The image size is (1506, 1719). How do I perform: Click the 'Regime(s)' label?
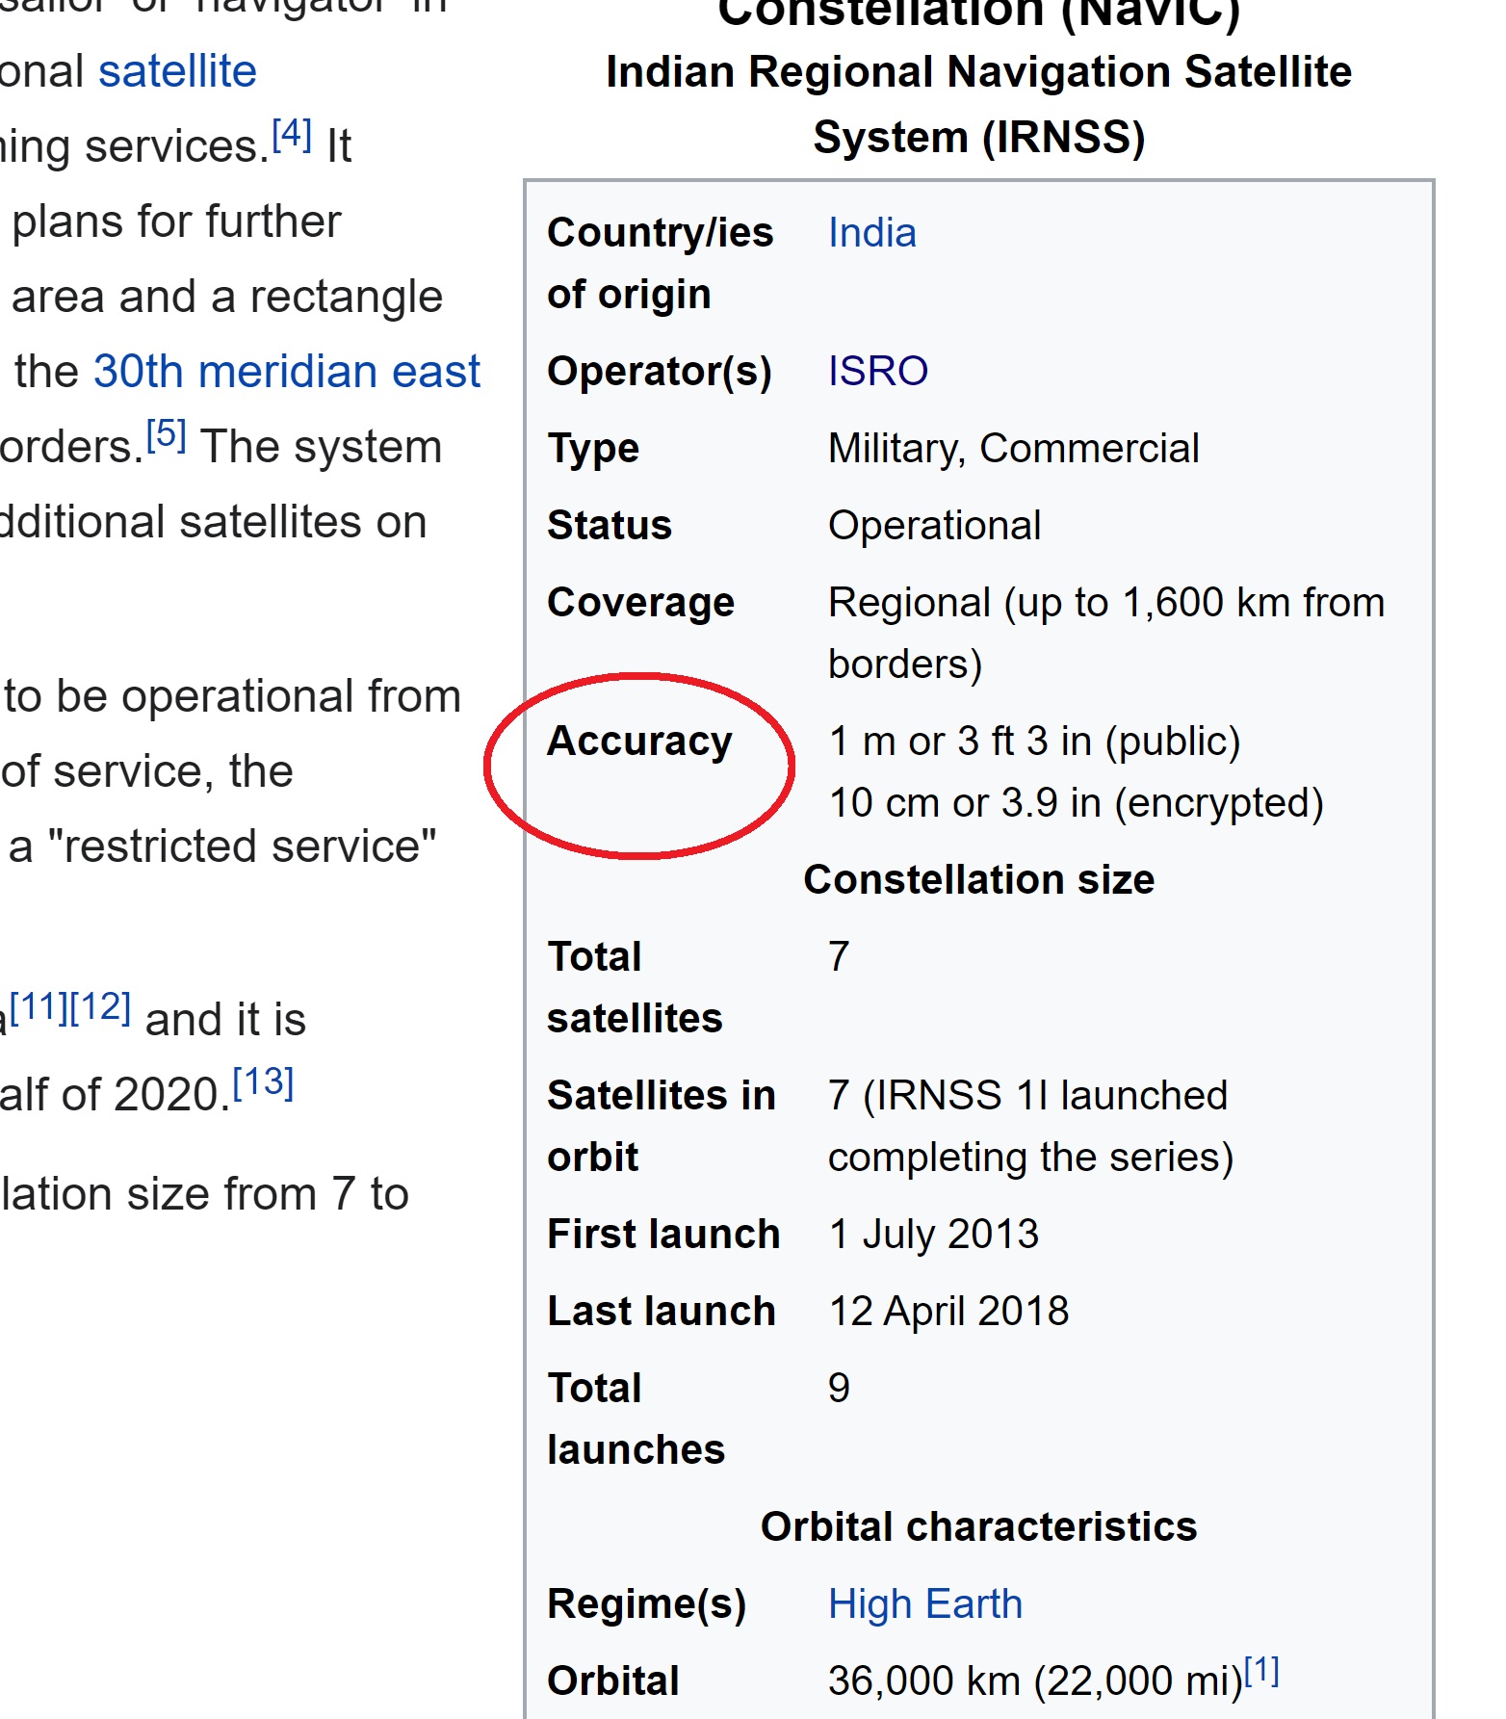(x=647, y=1604)
